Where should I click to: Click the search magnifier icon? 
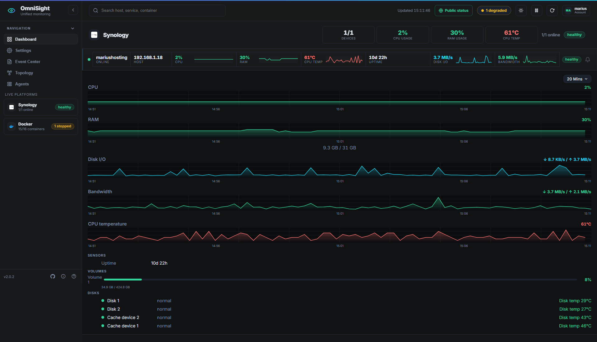[x=96, y=11]
